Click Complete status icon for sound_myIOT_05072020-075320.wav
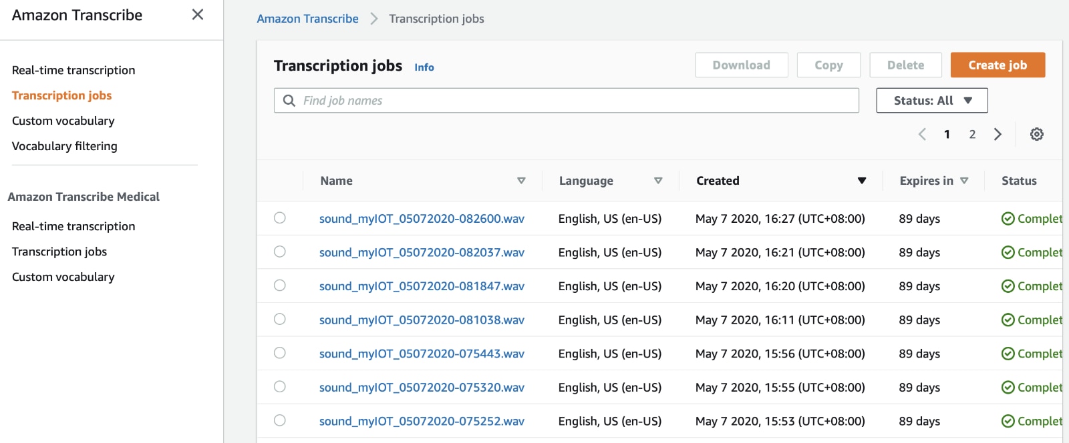The image size is (1069, 443). (x=1008, y=388)
